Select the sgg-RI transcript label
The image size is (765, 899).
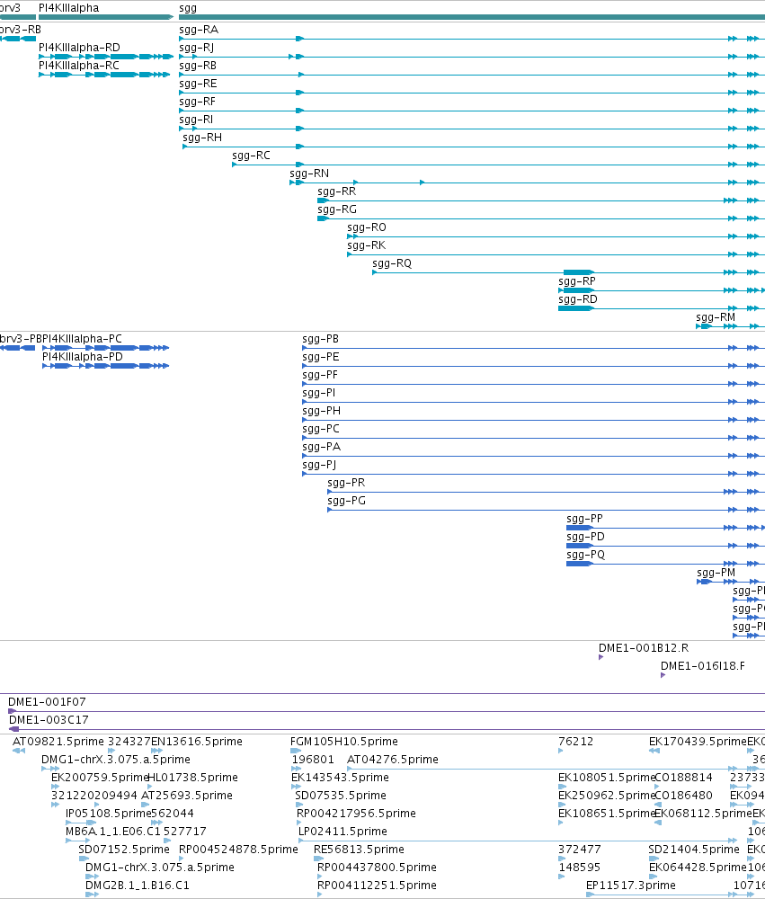pyautogui.click(x=196, y=120)
